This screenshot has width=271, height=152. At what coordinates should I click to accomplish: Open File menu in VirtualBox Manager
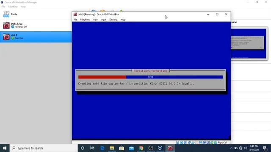click(x=3, y=7)
